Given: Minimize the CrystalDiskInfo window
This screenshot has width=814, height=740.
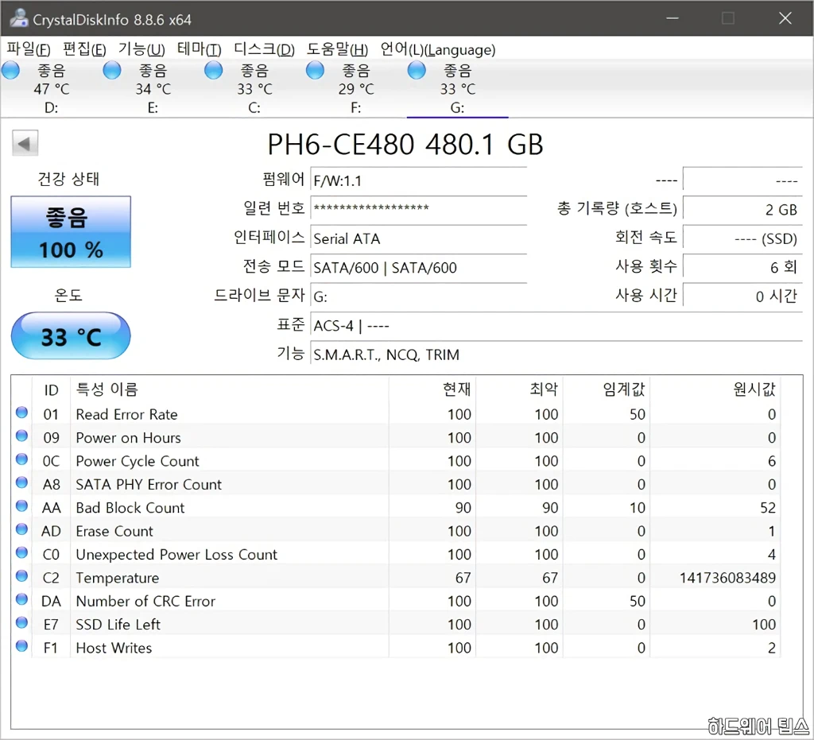Looking at the screenshot, I should (673, 18).
